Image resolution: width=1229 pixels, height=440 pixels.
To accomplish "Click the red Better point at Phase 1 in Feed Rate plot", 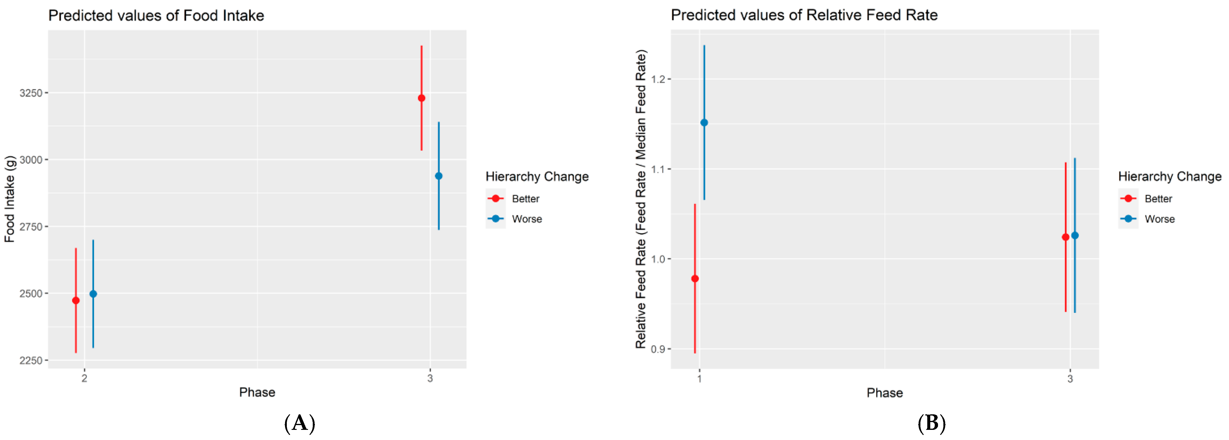I will (695, 279).
